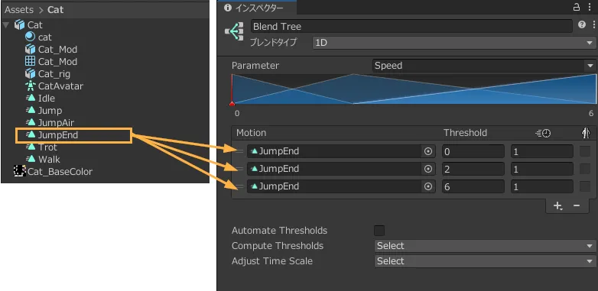
Task: Click object picker for first JumpEnd motion
Action: (x=428, y=151)
